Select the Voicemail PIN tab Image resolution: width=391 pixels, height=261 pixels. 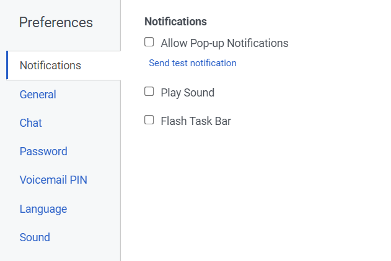click(x=53, y=180)
